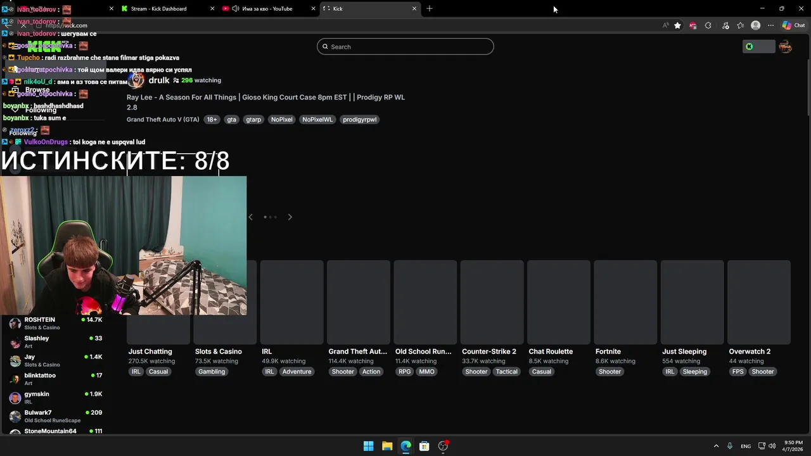Viewport: 811px width, 456px height.
Task: Open the Windows Start menu
Action: [x=368, y=446]
